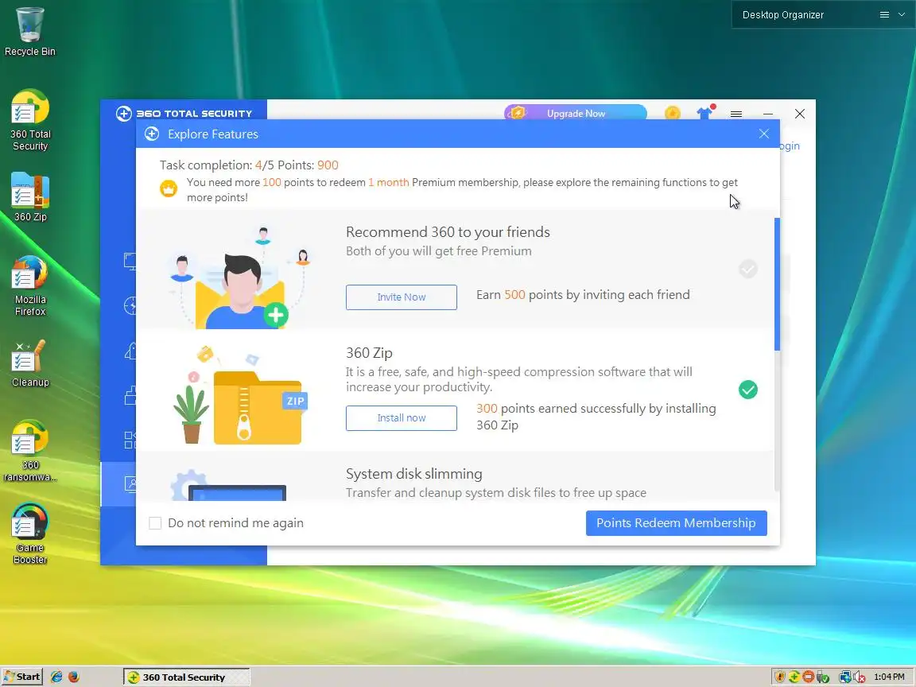The image size is (916, 687).
Task: Click the 300 points earned text
Action: pos(596,417)
